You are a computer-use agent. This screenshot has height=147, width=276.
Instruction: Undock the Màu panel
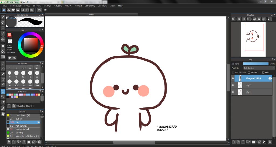point(40,30)
